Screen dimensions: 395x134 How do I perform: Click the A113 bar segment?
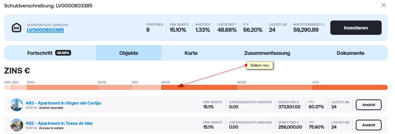[x=146, y=87]
